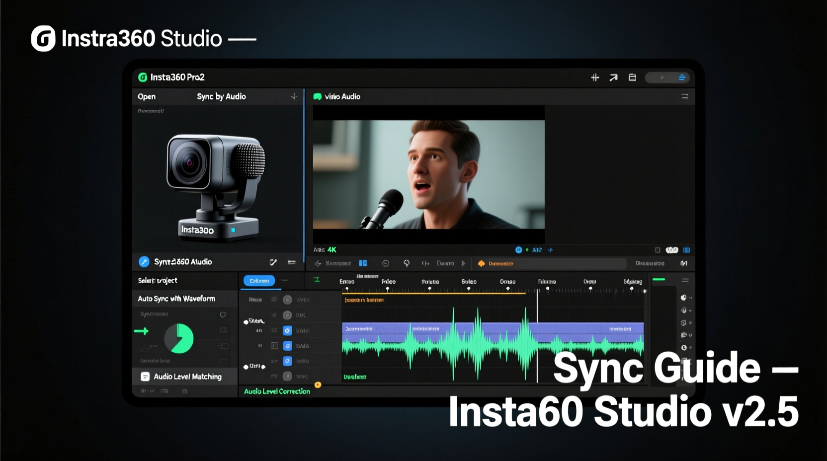Open Audio Level Correction
The image size is (827, 461).
tap(277, 391)
